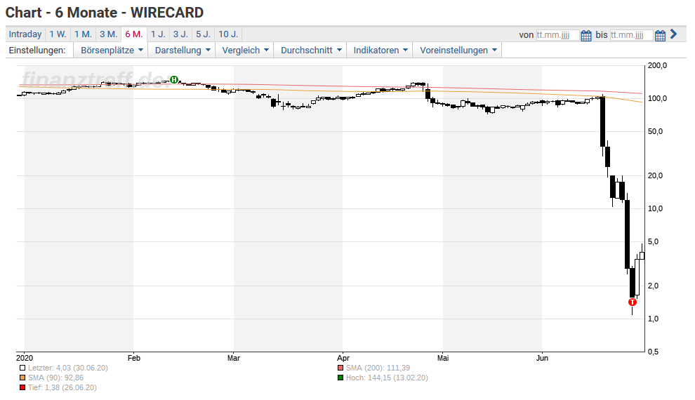Image resolution: width=695 pixels, height=400 pixels.
Task: Click the 2,0 price axis label
Action: [654, 286]
